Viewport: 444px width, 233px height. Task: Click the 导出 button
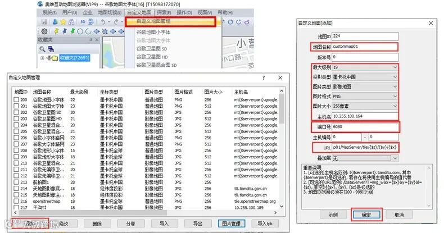[x=198, y=223]
